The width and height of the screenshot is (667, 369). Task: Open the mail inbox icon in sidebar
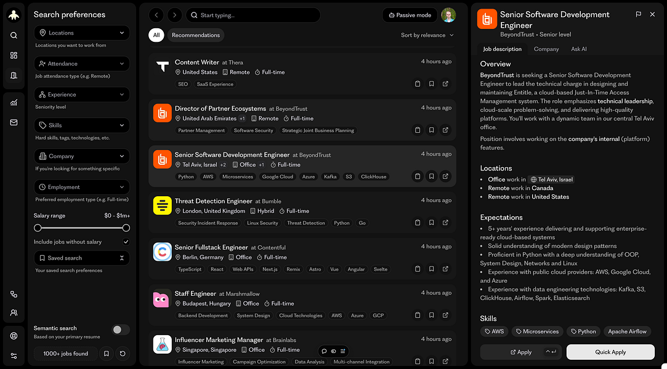click(x=14, y=122)
